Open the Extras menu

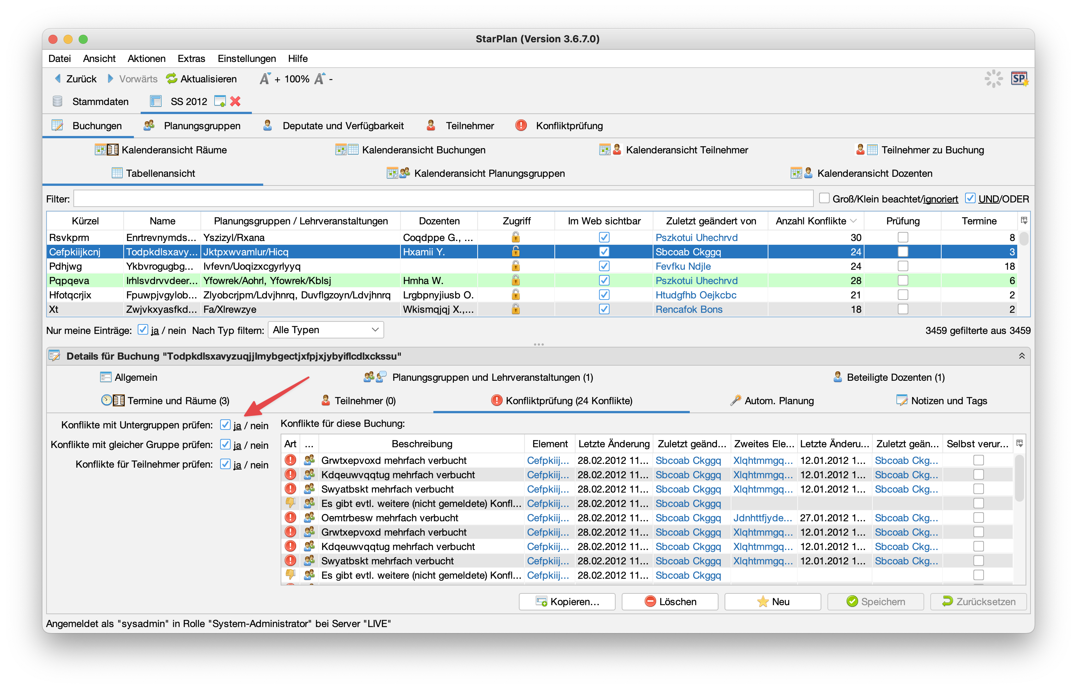[x=191, y=59]
